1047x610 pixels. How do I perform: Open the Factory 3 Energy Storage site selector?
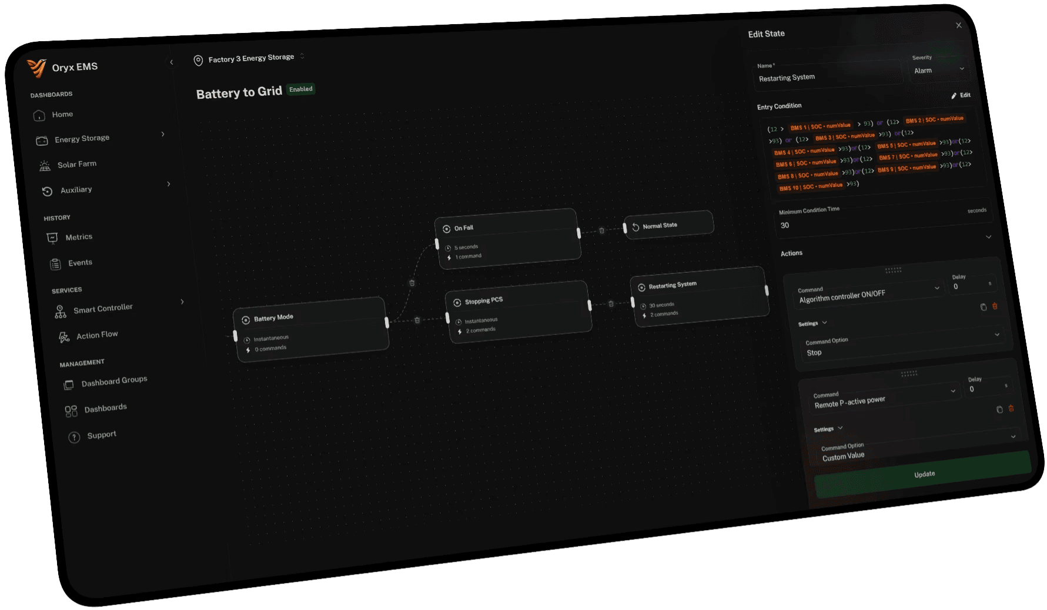pos(249,59)
